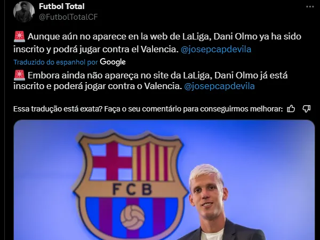Click the player's face in the photo
This screenshot has width=320, height=240.
(x=207, y=191)
